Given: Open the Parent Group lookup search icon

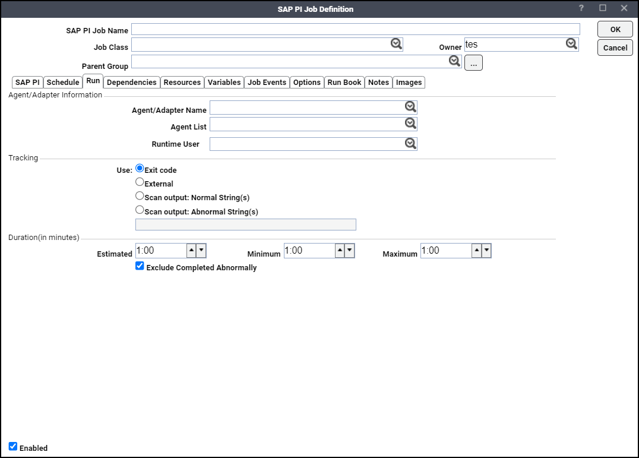Looking at the screenshot, I should 454,61.
